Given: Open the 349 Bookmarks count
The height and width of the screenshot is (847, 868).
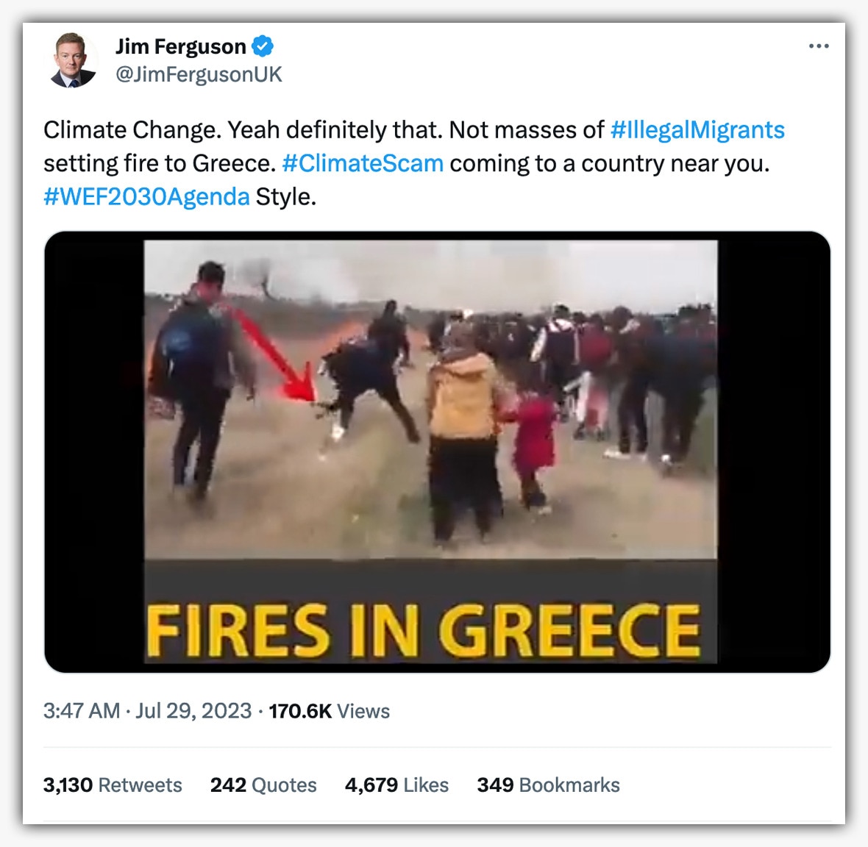Looking at the screenshot, I should 549,785.
